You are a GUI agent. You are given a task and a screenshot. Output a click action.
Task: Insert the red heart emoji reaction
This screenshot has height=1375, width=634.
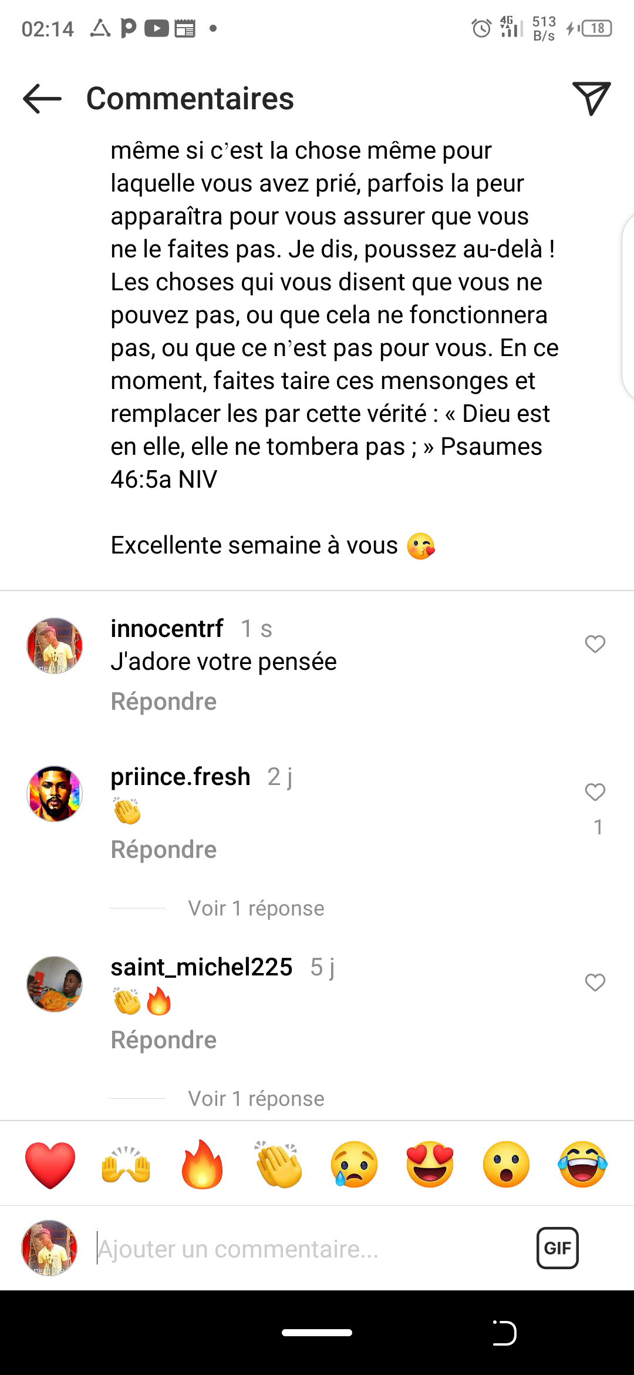point(50,1165)
